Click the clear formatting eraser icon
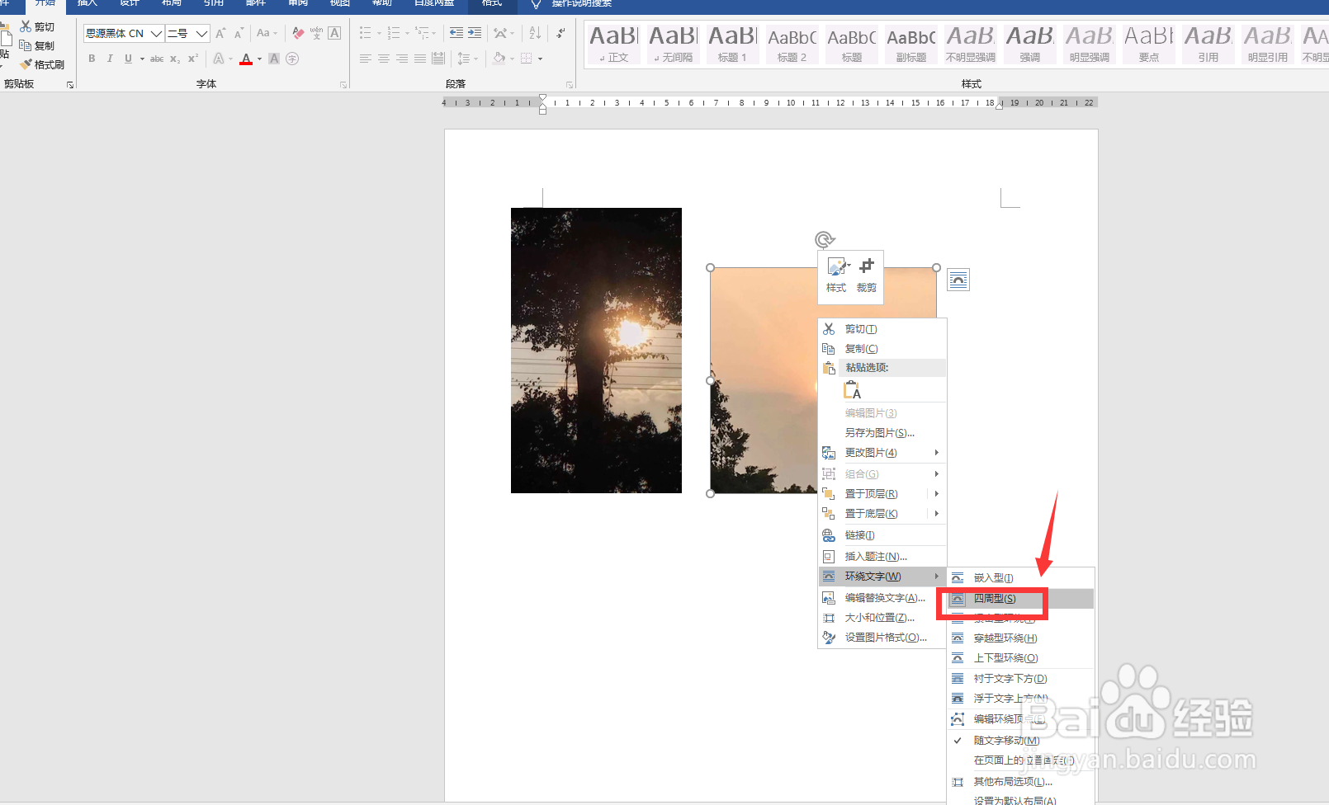 pos(298,33)
